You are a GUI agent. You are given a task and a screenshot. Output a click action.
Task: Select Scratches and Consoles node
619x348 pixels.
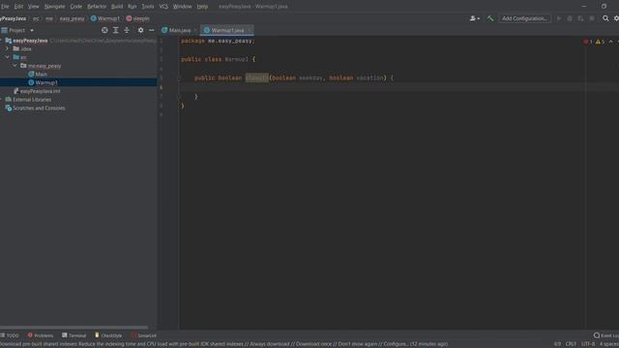click(39, 107)
